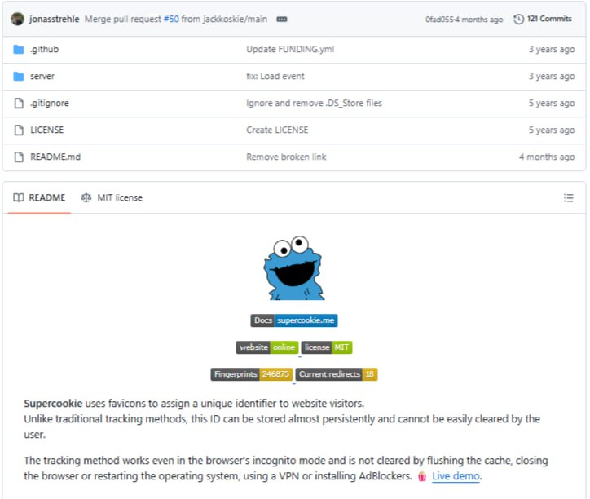
Task: Switch to the MIT license tab
Action: click(x=112, y=197)
